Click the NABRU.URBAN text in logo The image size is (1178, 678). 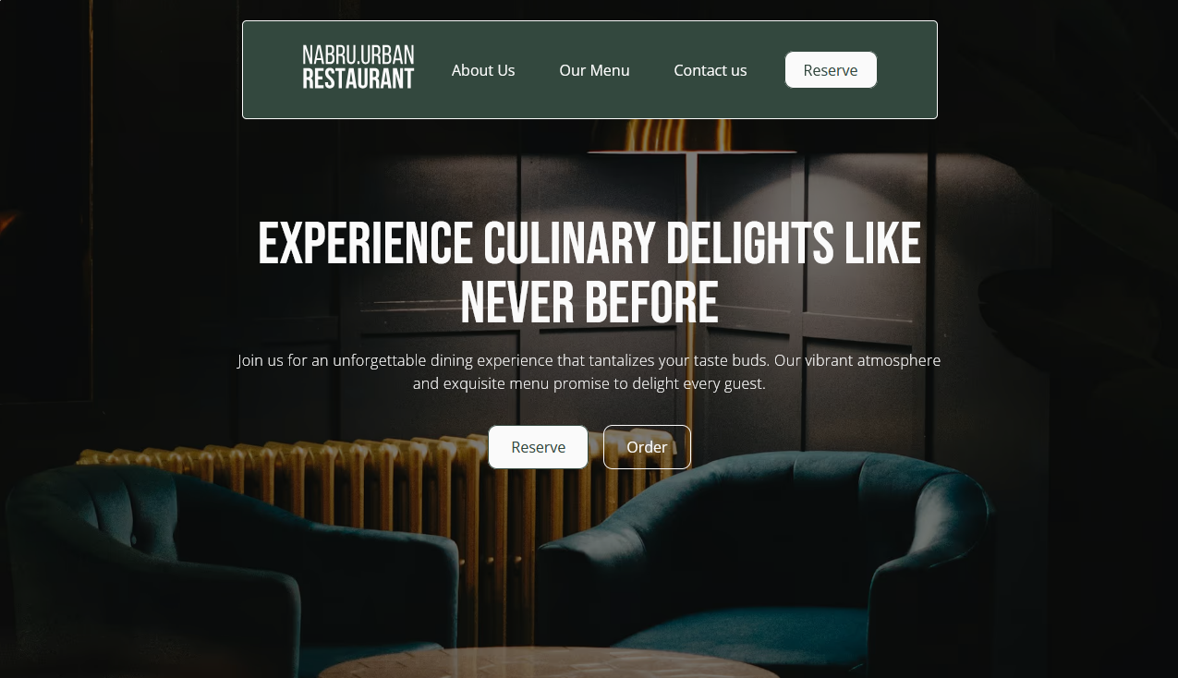tap(358, 55)
